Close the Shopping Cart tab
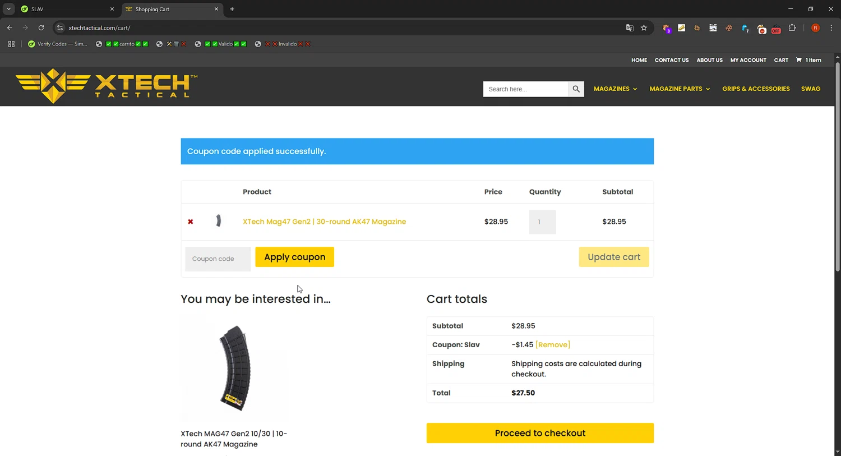 tap(216, 9)
